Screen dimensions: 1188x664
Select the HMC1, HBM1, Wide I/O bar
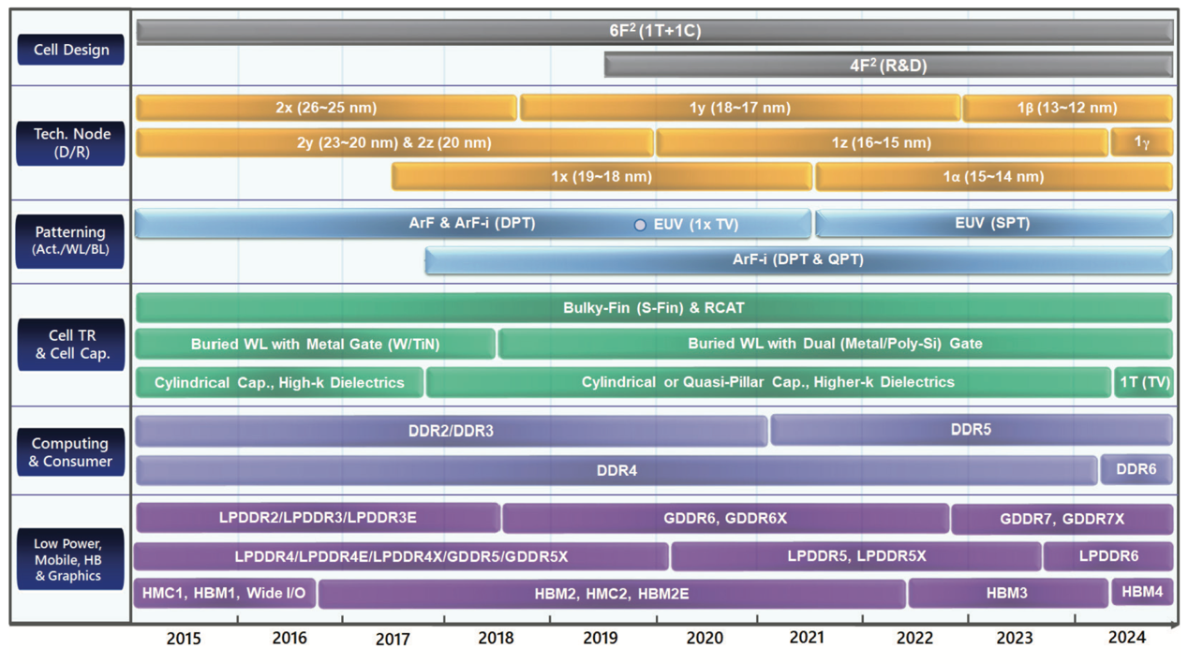click(225, 594)
